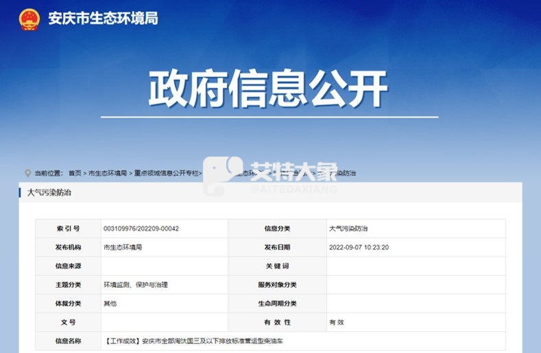The image size is (541, 353).
Task: Click the national emblem logo icon
Action: click(x=29, y=19)
